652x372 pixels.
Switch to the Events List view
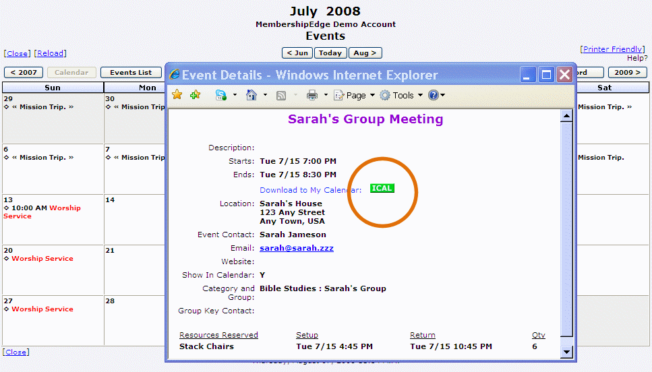pyautogui.click(x=131, y=72)
